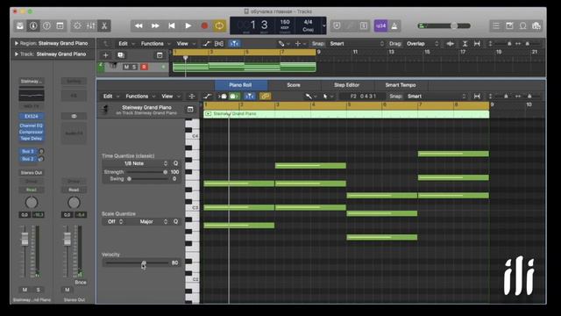Open Piano Roll Snap Smart dropdown

pos(437,97)
